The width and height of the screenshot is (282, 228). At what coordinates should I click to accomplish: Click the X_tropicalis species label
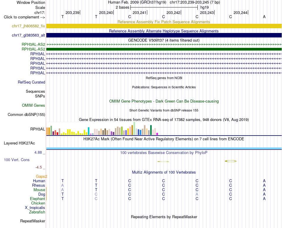click(x=35, y=208)
